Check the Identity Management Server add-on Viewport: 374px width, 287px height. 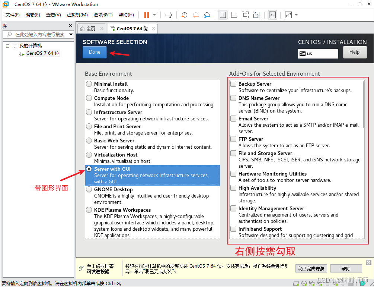(x=233, y=208)
